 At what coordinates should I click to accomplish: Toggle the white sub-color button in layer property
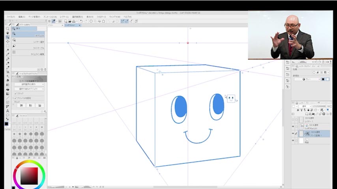coord(328,79)
